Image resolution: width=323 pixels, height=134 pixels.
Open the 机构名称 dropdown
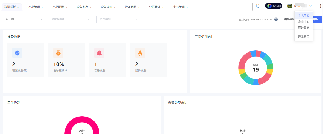pos(71,19)
